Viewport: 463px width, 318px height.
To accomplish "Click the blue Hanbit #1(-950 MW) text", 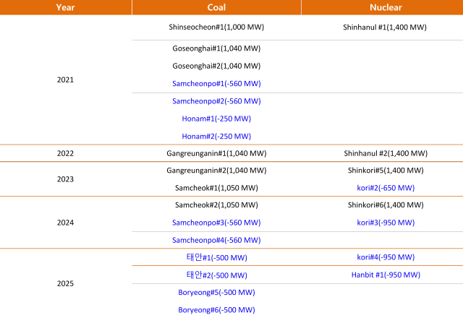I will 386,275.
